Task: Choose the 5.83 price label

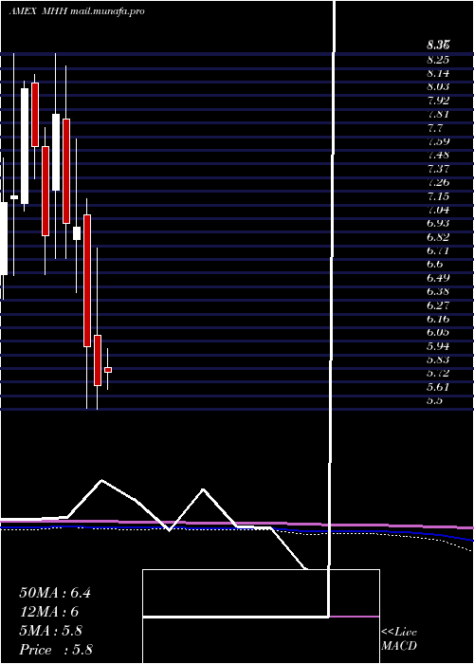Action: pyautogui.click(x=438, y=360)
